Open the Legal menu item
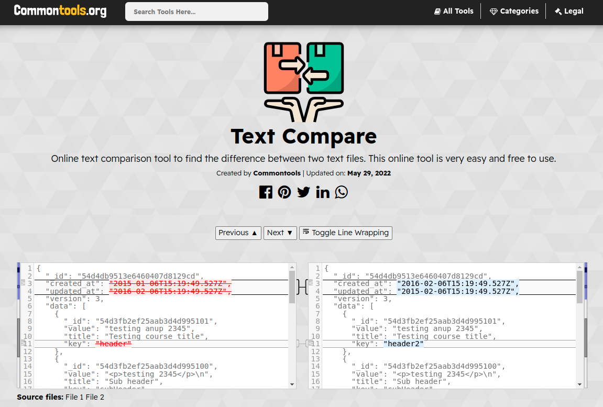603x407 pixels. (569, 11)
